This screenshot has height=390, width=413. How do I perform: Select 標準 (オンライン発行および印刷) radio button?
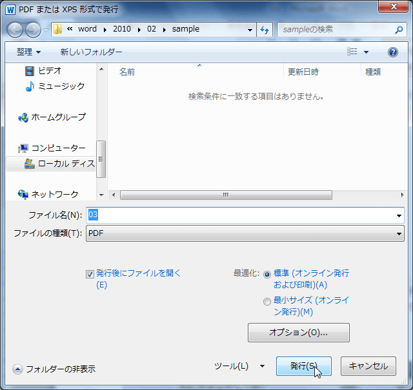[x=267, y=275]
